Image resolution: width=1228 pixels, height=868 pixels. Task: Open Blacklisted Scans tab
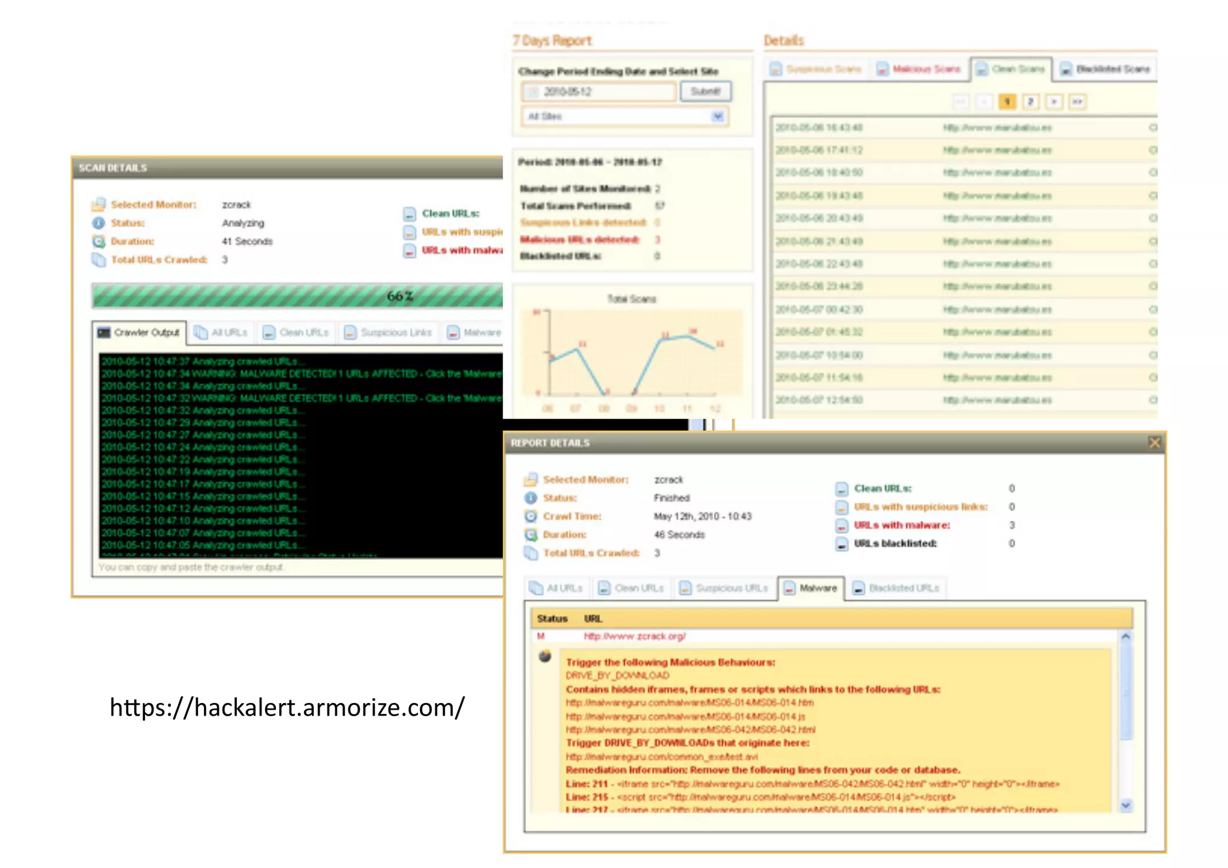[x=1106, y=69]
